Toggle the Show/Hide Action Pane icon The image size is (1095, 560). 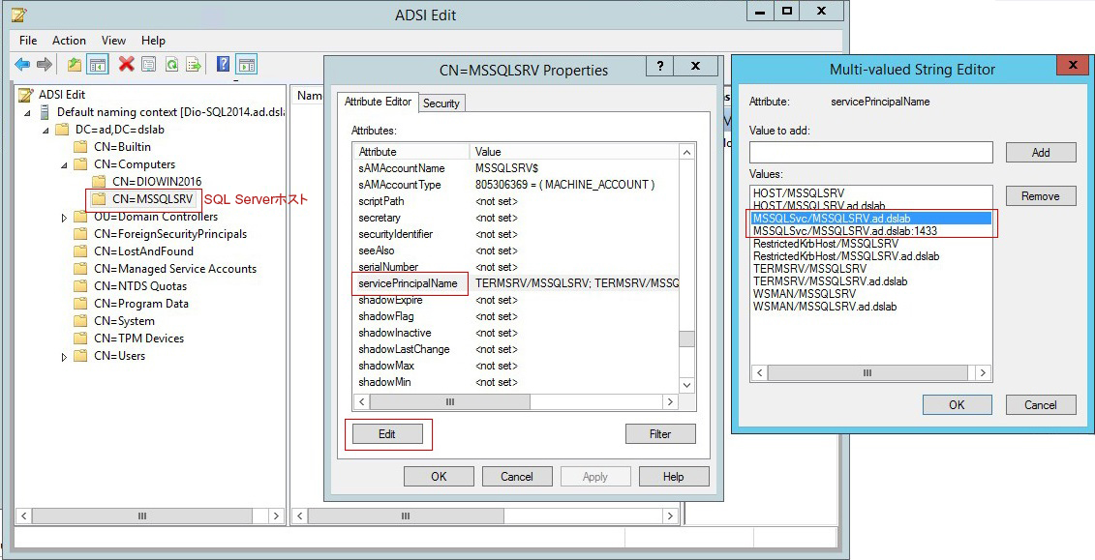point(246,65)
